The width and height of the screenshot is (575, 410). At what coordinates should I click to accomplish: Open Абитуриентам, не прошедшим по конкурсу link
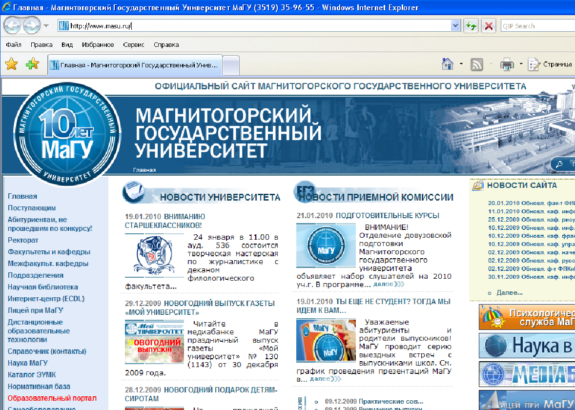pyautogui.click(x=50, y=224)
